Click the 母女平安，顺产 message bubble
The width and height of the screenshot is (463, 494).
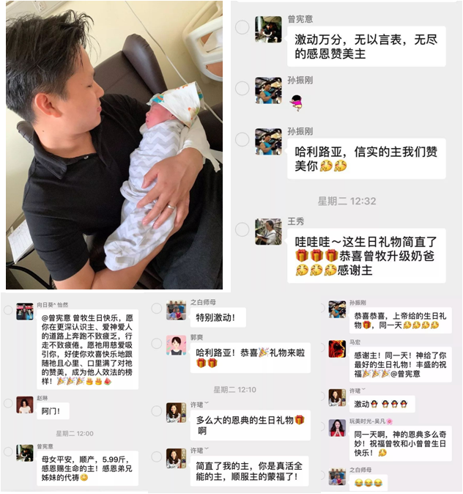(x=88, y=468)
